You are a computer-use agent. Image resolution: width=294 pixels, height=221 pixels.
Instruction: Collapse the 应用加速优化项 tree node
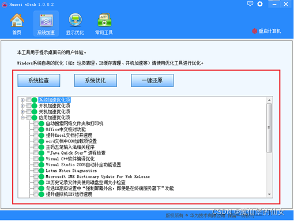pyautogui.click(x=22, y=118)
